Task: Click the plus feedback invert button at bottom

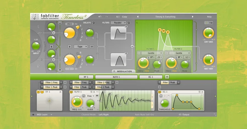Action: [x=60, y=70]
